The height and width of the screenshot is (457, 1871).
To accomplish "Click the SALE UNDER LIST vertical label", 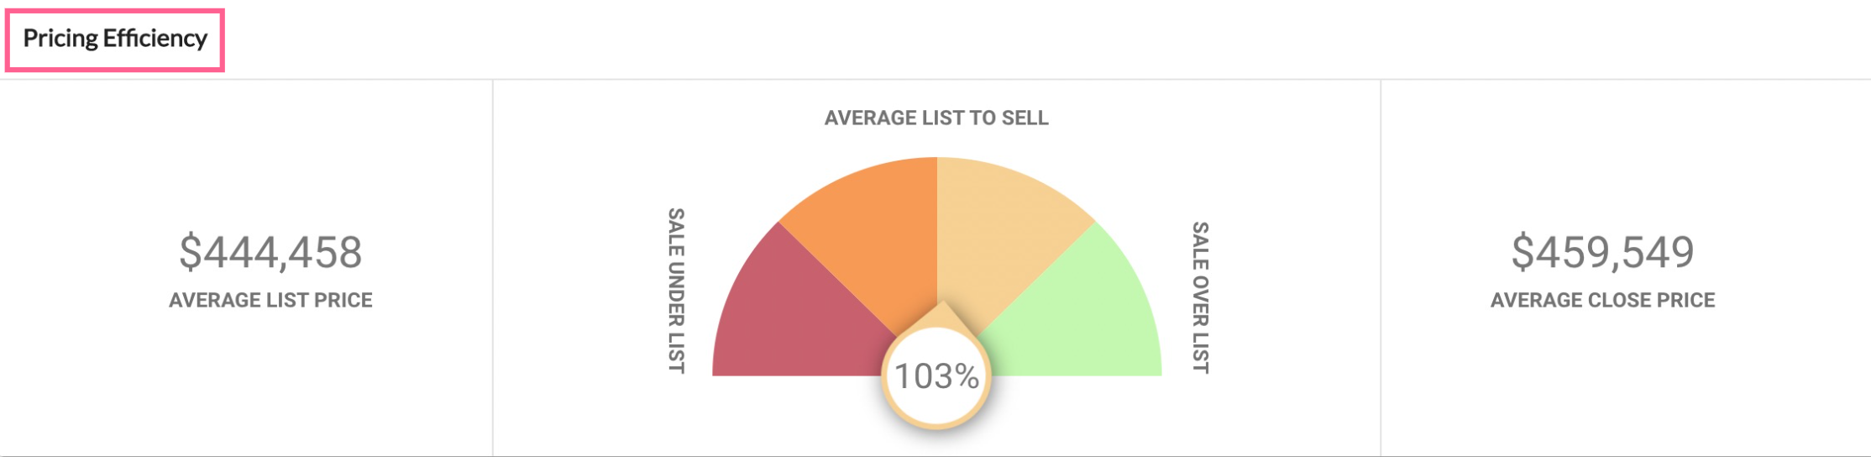I will [x=676, y=291].
